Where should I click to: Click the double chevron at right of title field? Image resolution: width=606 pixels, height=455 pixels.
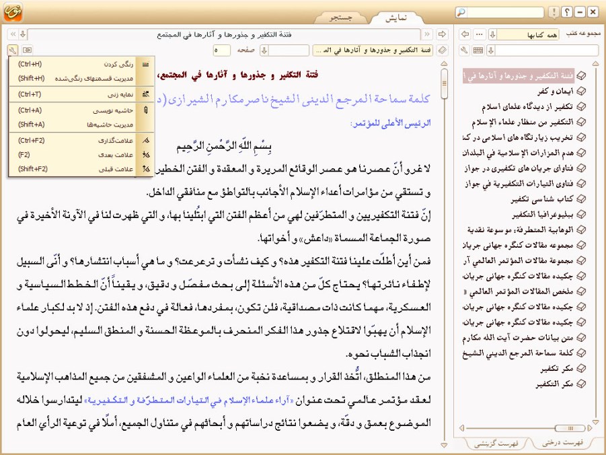click(427, 34)
